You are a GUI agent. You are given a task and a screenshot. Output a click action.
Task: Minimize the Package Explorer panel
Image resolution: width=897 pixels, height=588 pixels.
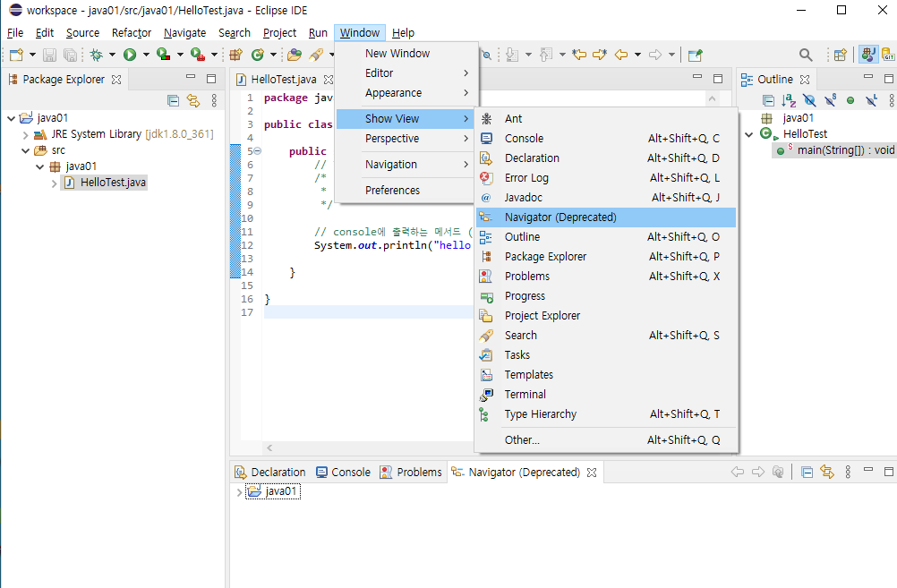[x=191, y=77]
